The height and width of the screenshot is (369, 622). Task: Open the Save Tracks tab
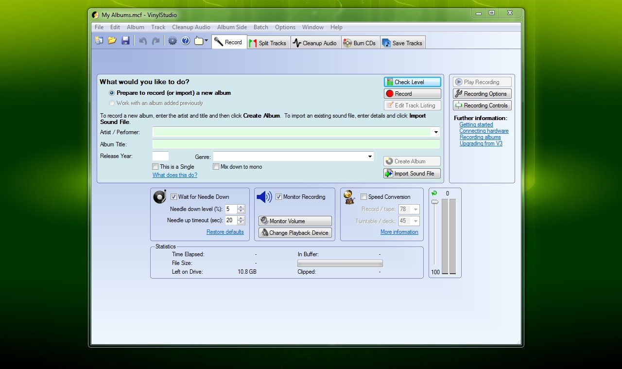403,43
